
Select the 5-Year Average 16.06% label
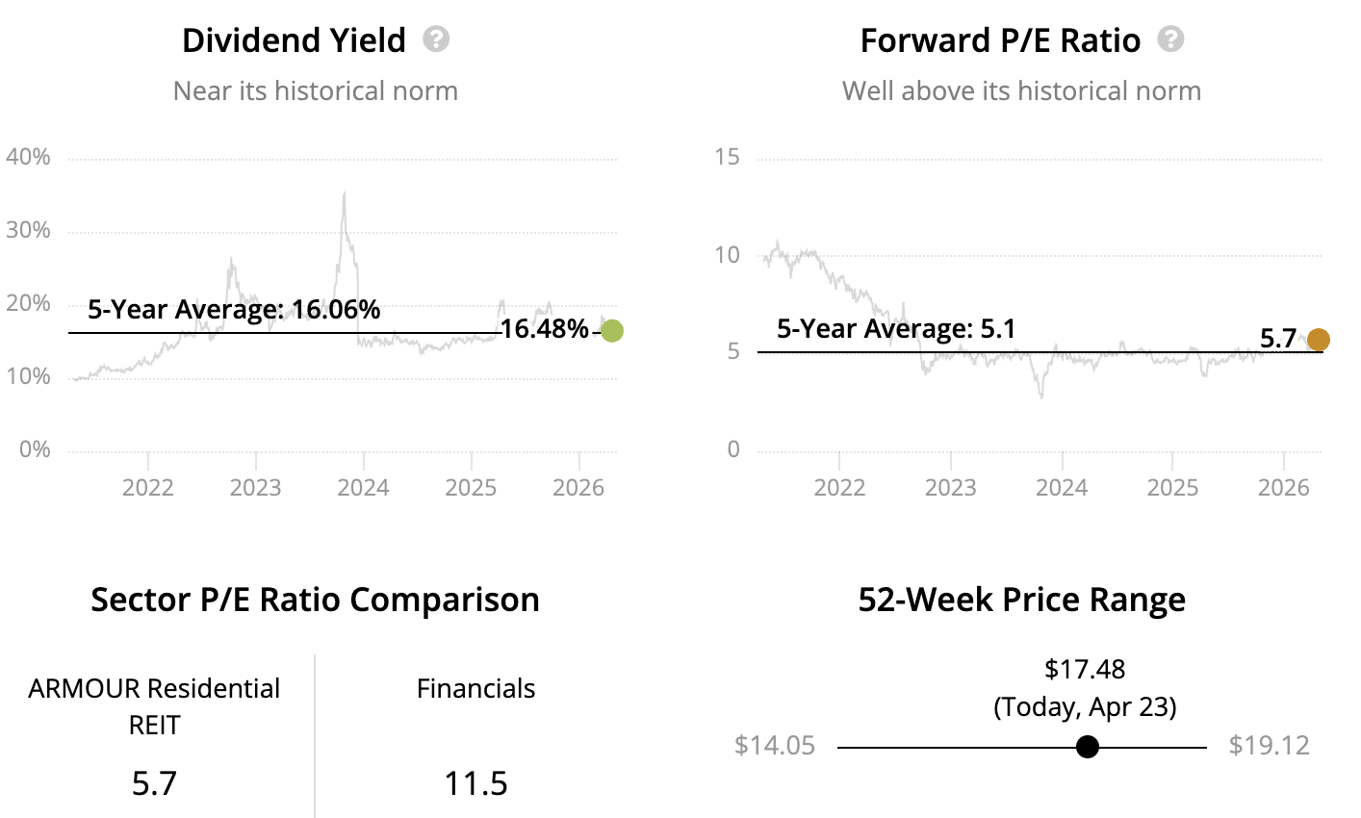pos(234,309)
